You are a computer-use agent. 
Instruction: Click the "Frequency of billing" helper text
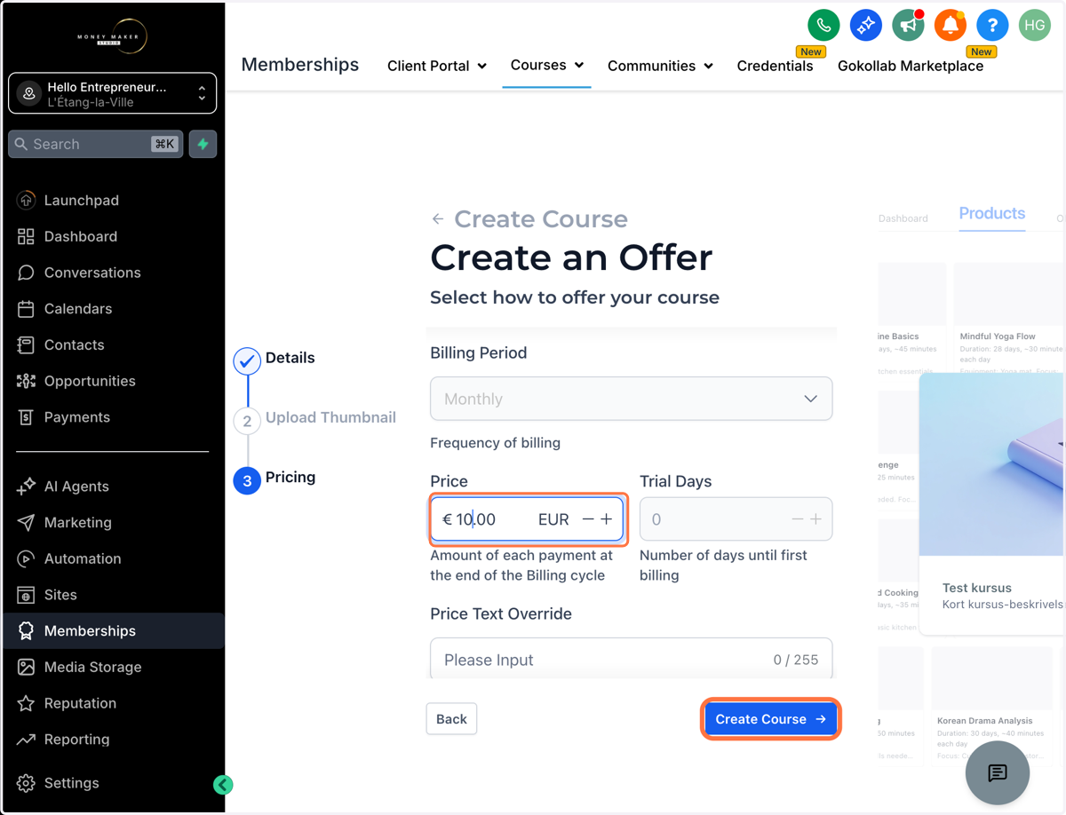coord(495,442)
